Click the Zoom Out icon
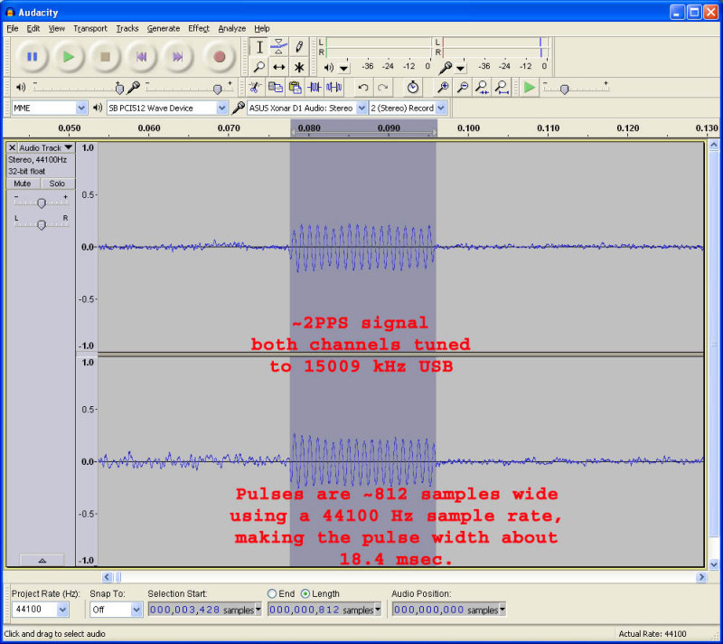723x644 pixels. (463, 87)
